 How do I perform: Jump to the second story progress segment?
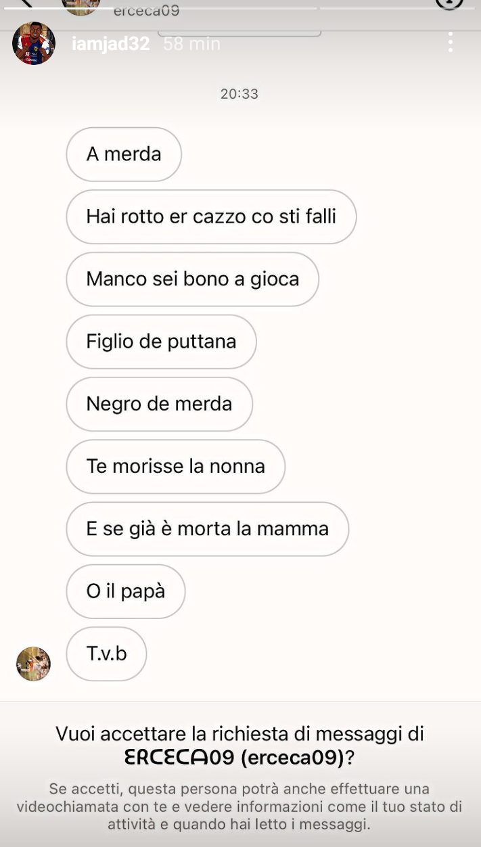(x=239, y=7)
